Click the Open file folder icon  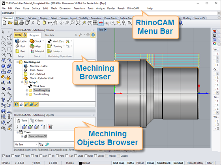(10, 23)
